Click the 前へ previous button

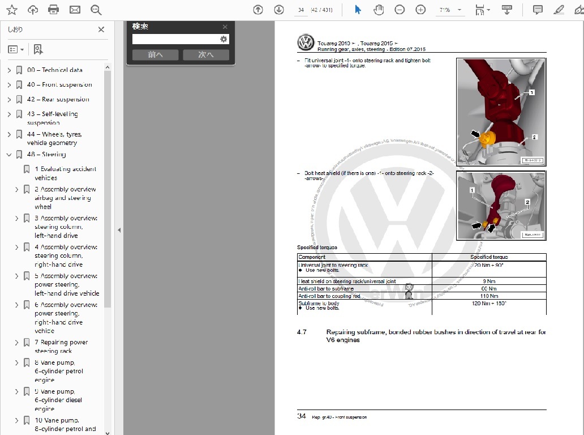[155, 55]
